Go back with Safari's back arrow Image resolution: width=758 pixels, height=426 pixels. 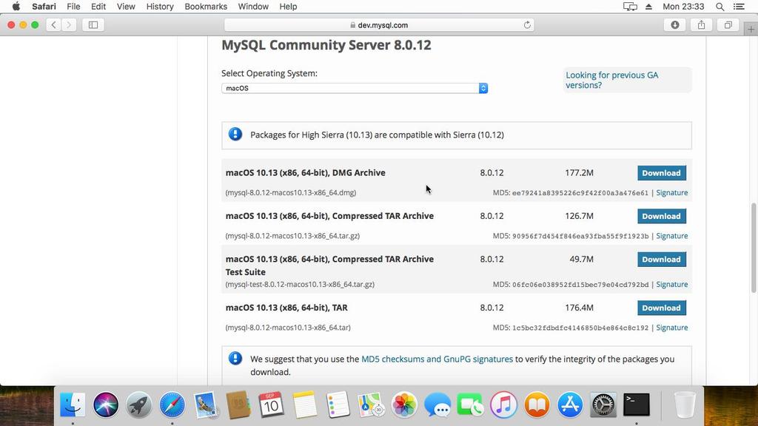pyautogui.click(x=53, y=24)
